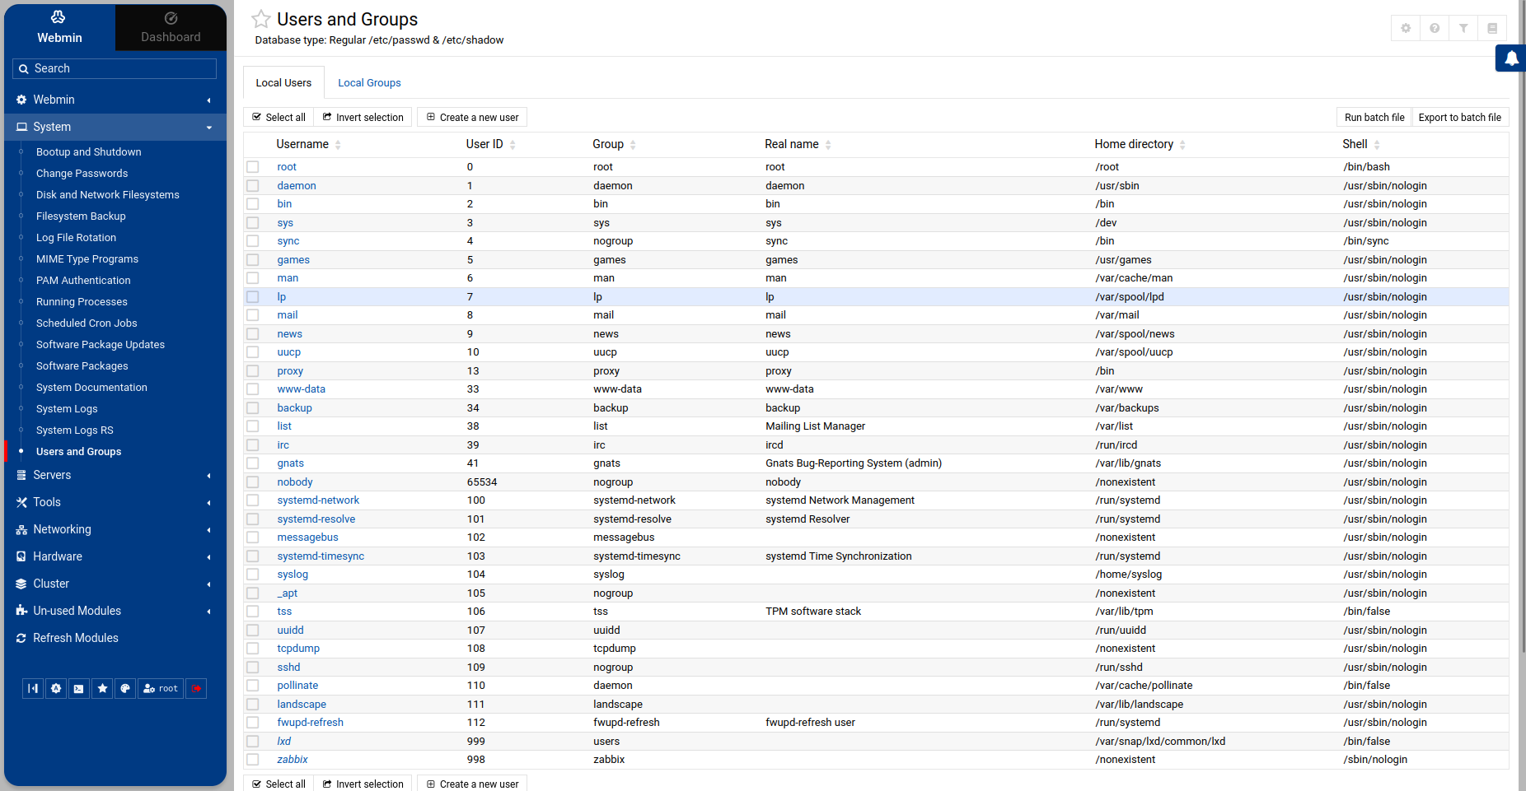Open the notifications bell panel

pyautogui.click(x=1511, y=58)
